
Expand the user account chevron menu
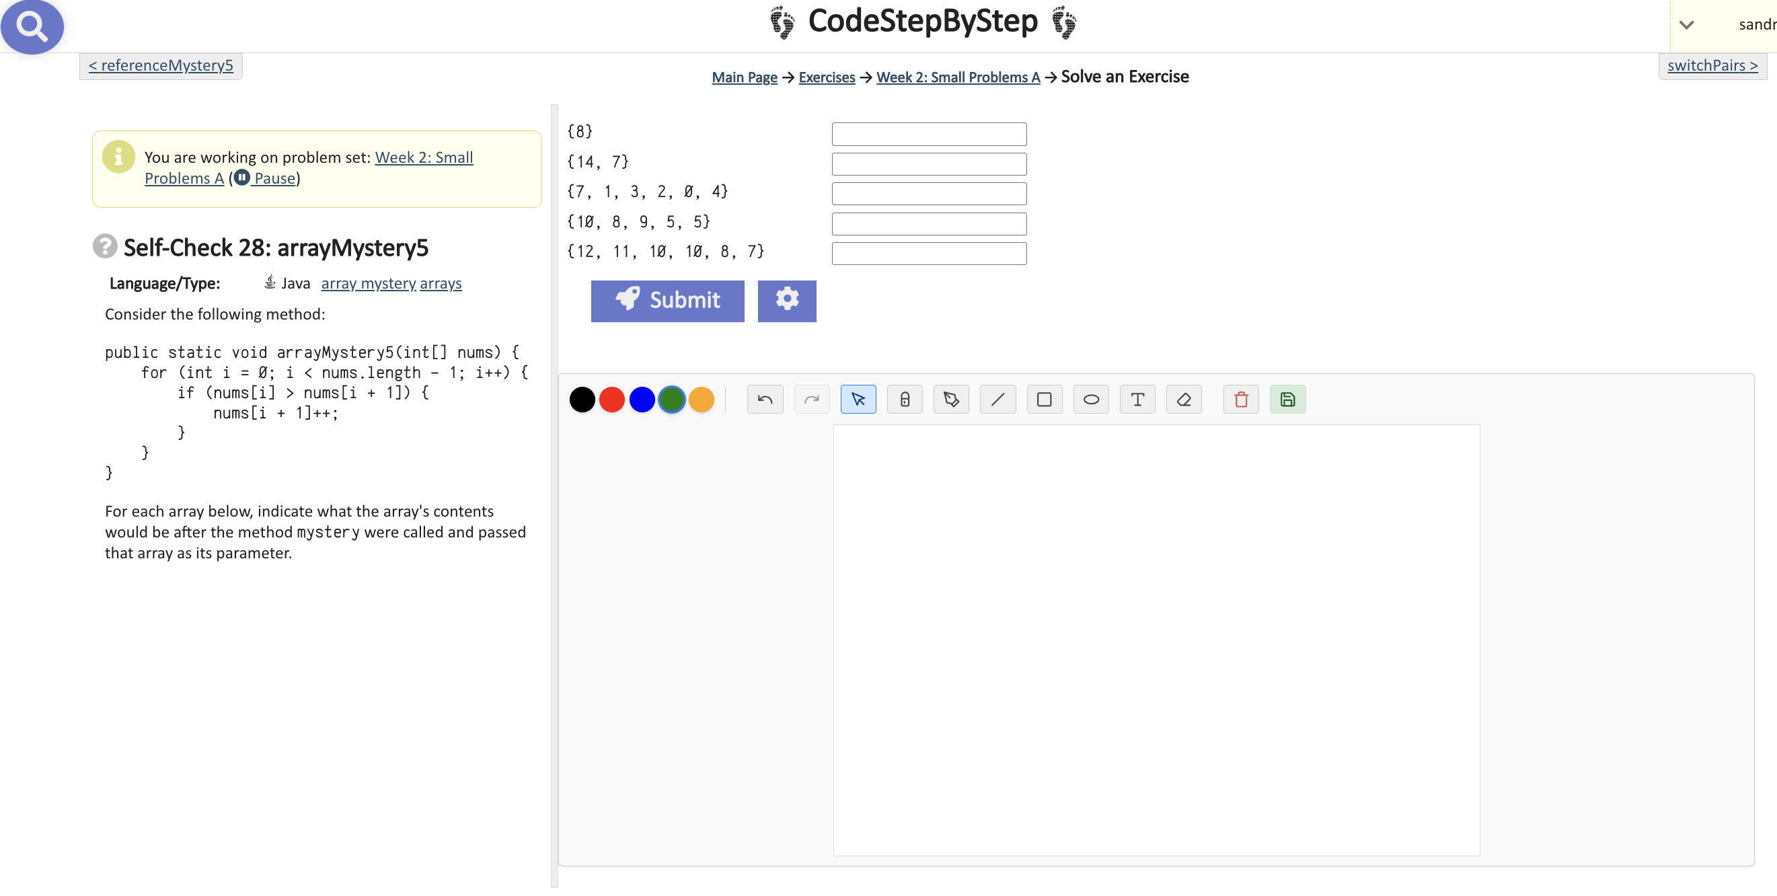(x=1686, y=26)
